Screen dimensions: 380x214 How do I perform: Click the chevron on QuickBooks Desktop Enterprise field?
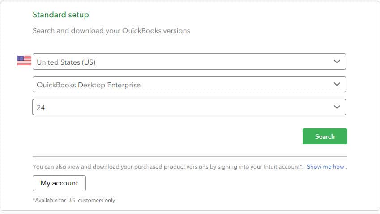point(337,84)
